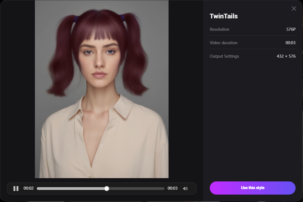Close the TwinTails preview dialog
Viewport: 303px width, 202px height.
tap(294, 9)
